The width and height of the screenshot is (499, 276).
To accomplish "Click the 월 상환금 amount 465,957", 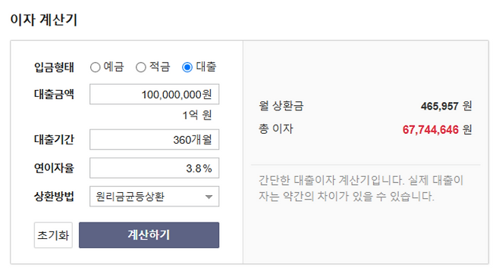I will point(440,106).
